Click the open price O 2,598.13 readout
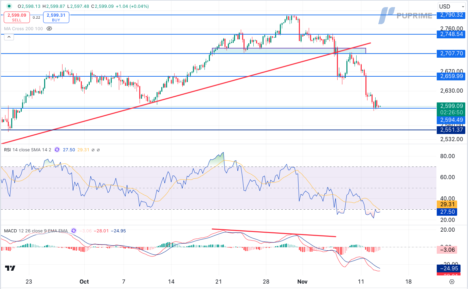This screenshot has width=468, height=289. [30, 6]
